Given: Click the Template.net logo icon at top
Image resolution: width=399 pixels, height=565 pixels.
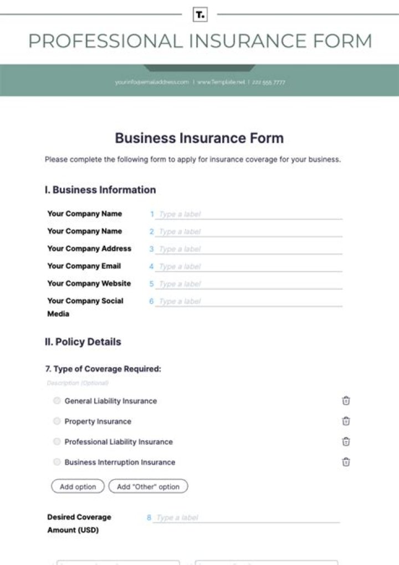Looking at the screenshot, I should click(199, 15).
